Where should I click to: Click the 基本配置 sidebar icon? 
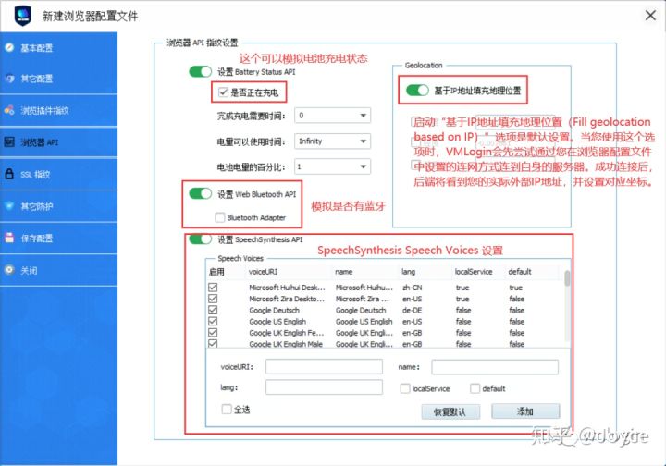pyautogui.click(x=9, y=47)
